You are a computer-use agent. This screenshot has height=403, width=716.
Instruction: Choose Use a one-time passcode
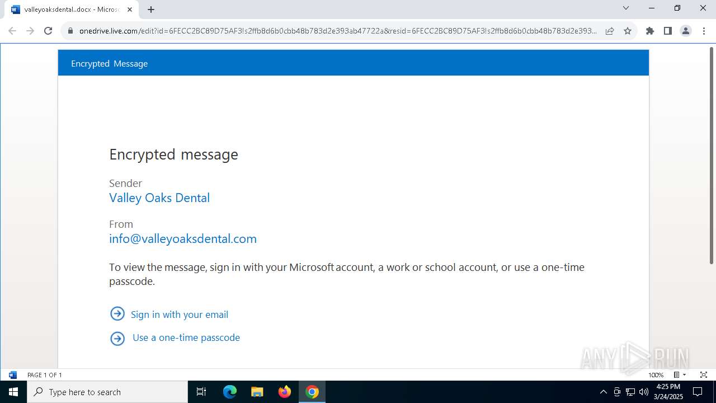pos(186,338)
